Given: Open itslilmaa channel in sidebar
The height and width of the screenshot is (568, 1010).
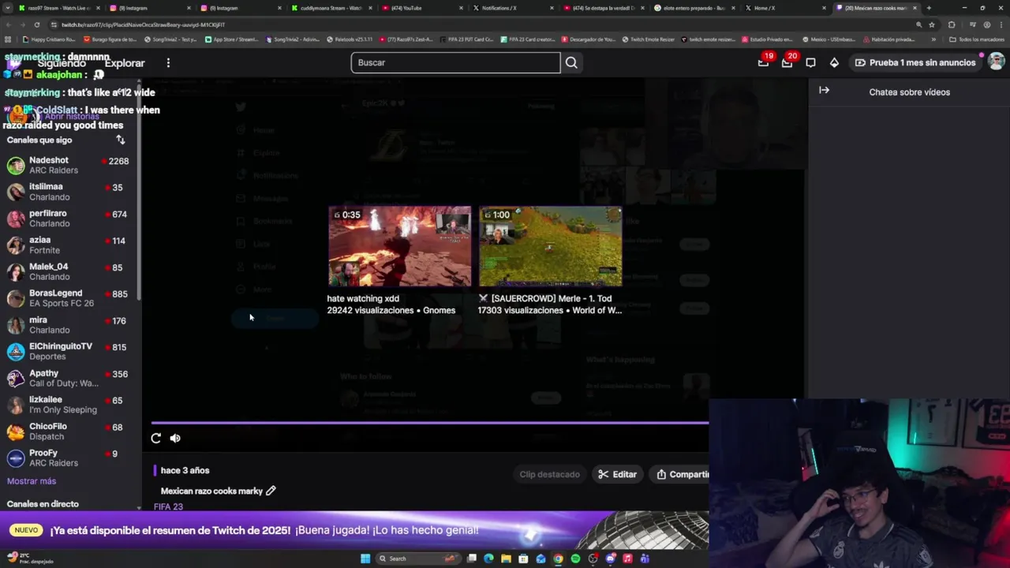Looking at the screenshot, I should [69, 192].
